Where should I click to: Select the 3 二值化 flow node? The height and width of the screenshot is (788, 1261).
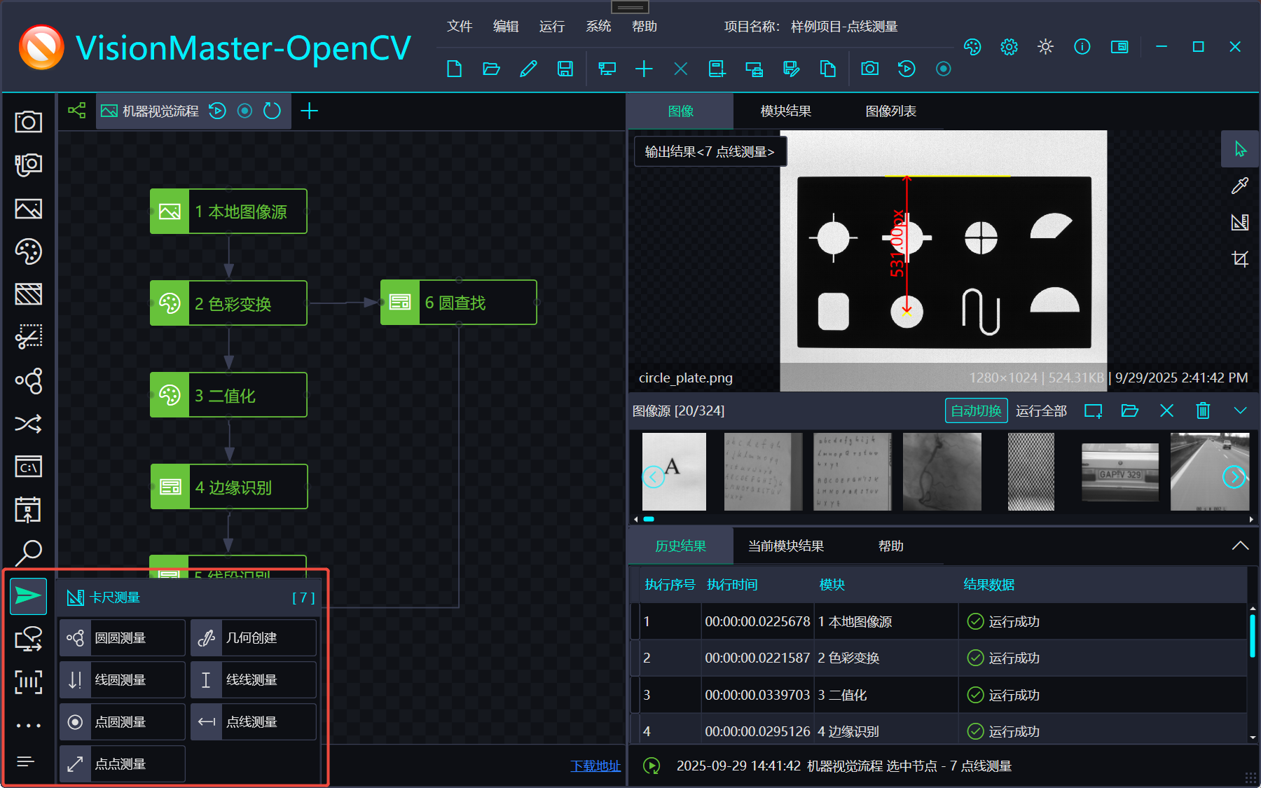[x=228, y=395]
